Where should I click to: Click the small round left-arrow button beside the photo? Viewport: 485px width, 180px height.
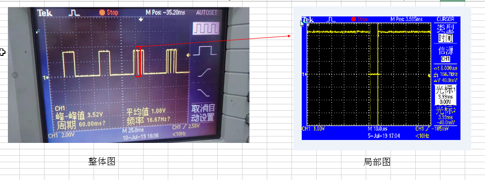point(15,75)
